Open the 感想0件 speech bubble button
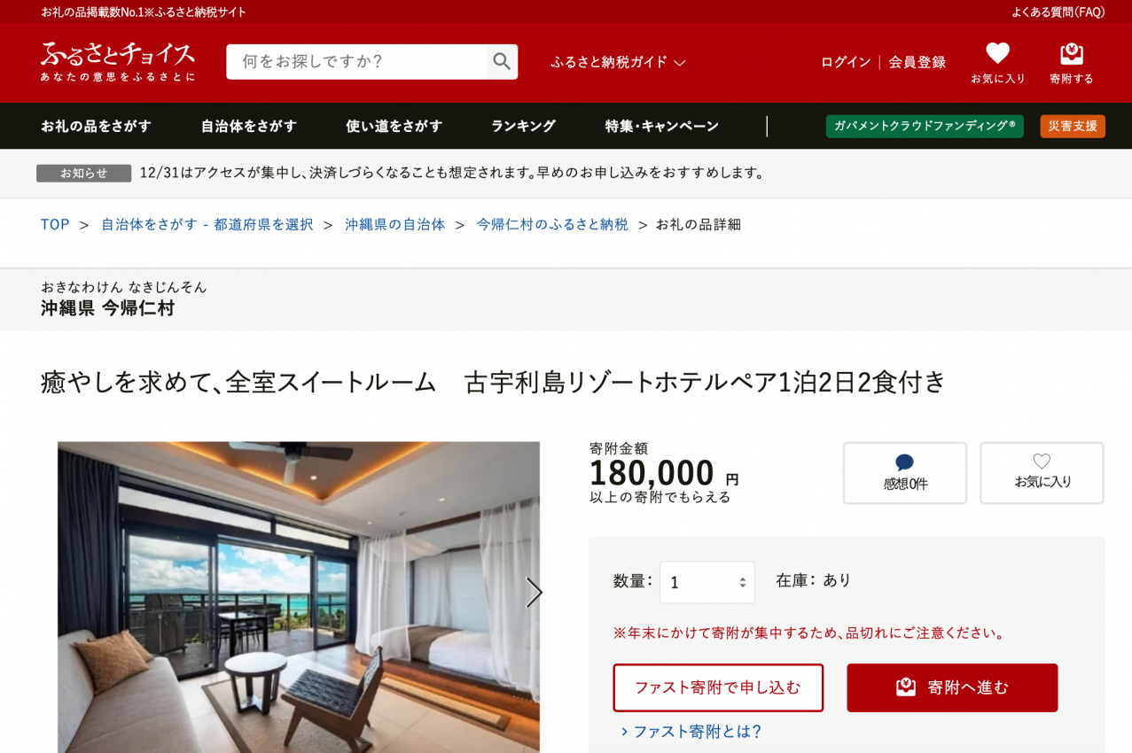Screen dimensions: 1132x753 (904, 473)
